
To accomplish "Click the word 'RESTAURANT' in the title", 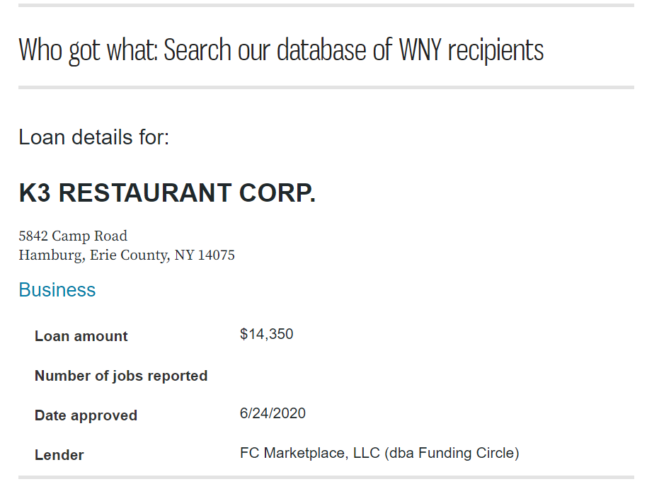I will [145, 192].
